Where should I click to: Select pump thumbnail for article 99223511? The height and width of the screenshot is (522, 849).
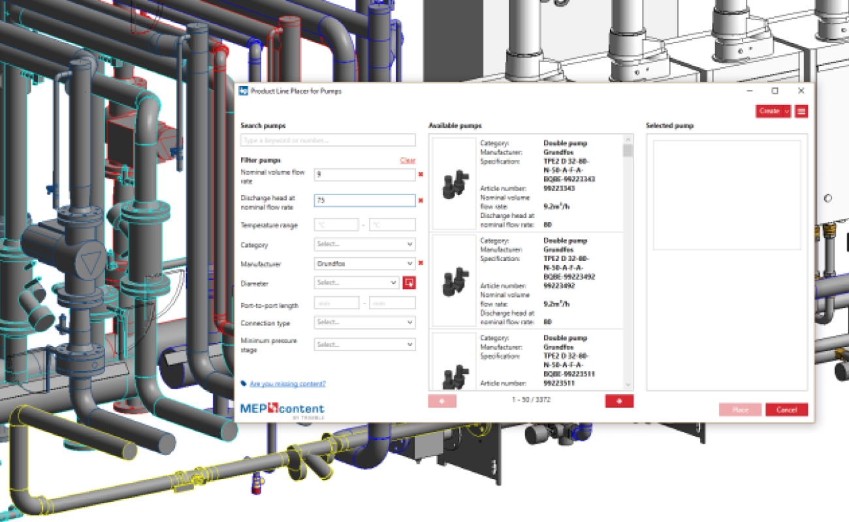pos(454,361)
